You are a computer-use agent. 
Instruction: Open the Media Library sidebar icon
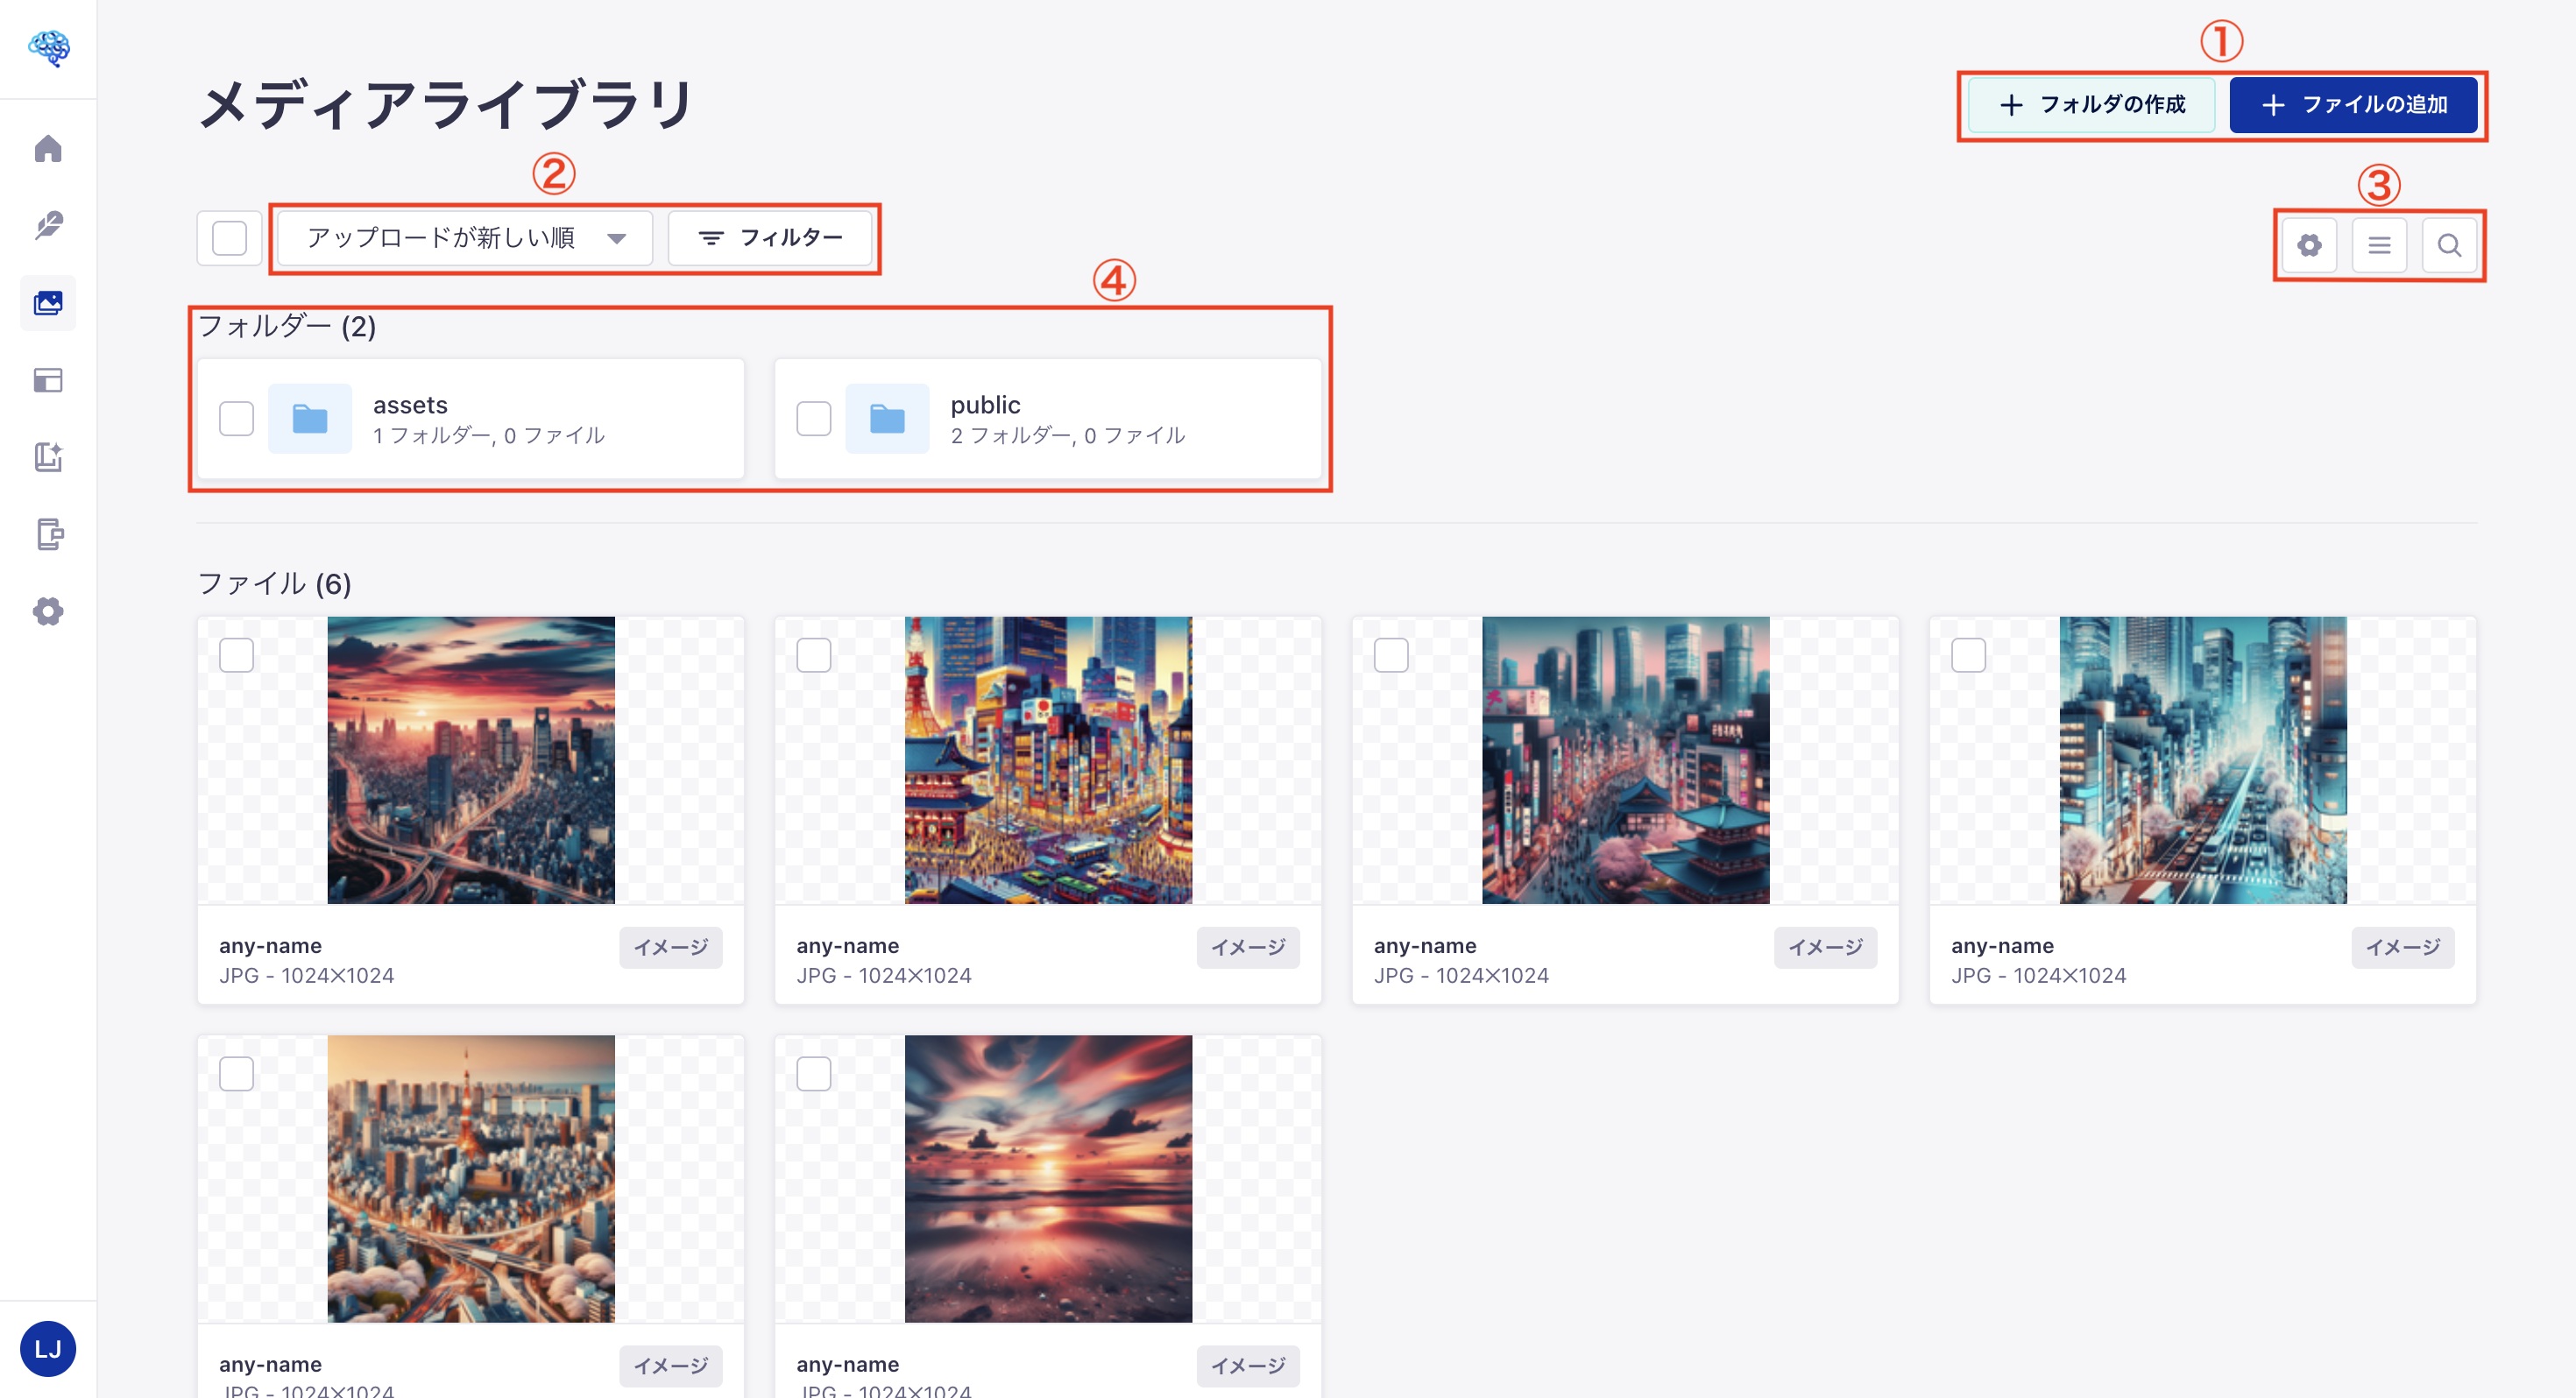pos(48,302)
